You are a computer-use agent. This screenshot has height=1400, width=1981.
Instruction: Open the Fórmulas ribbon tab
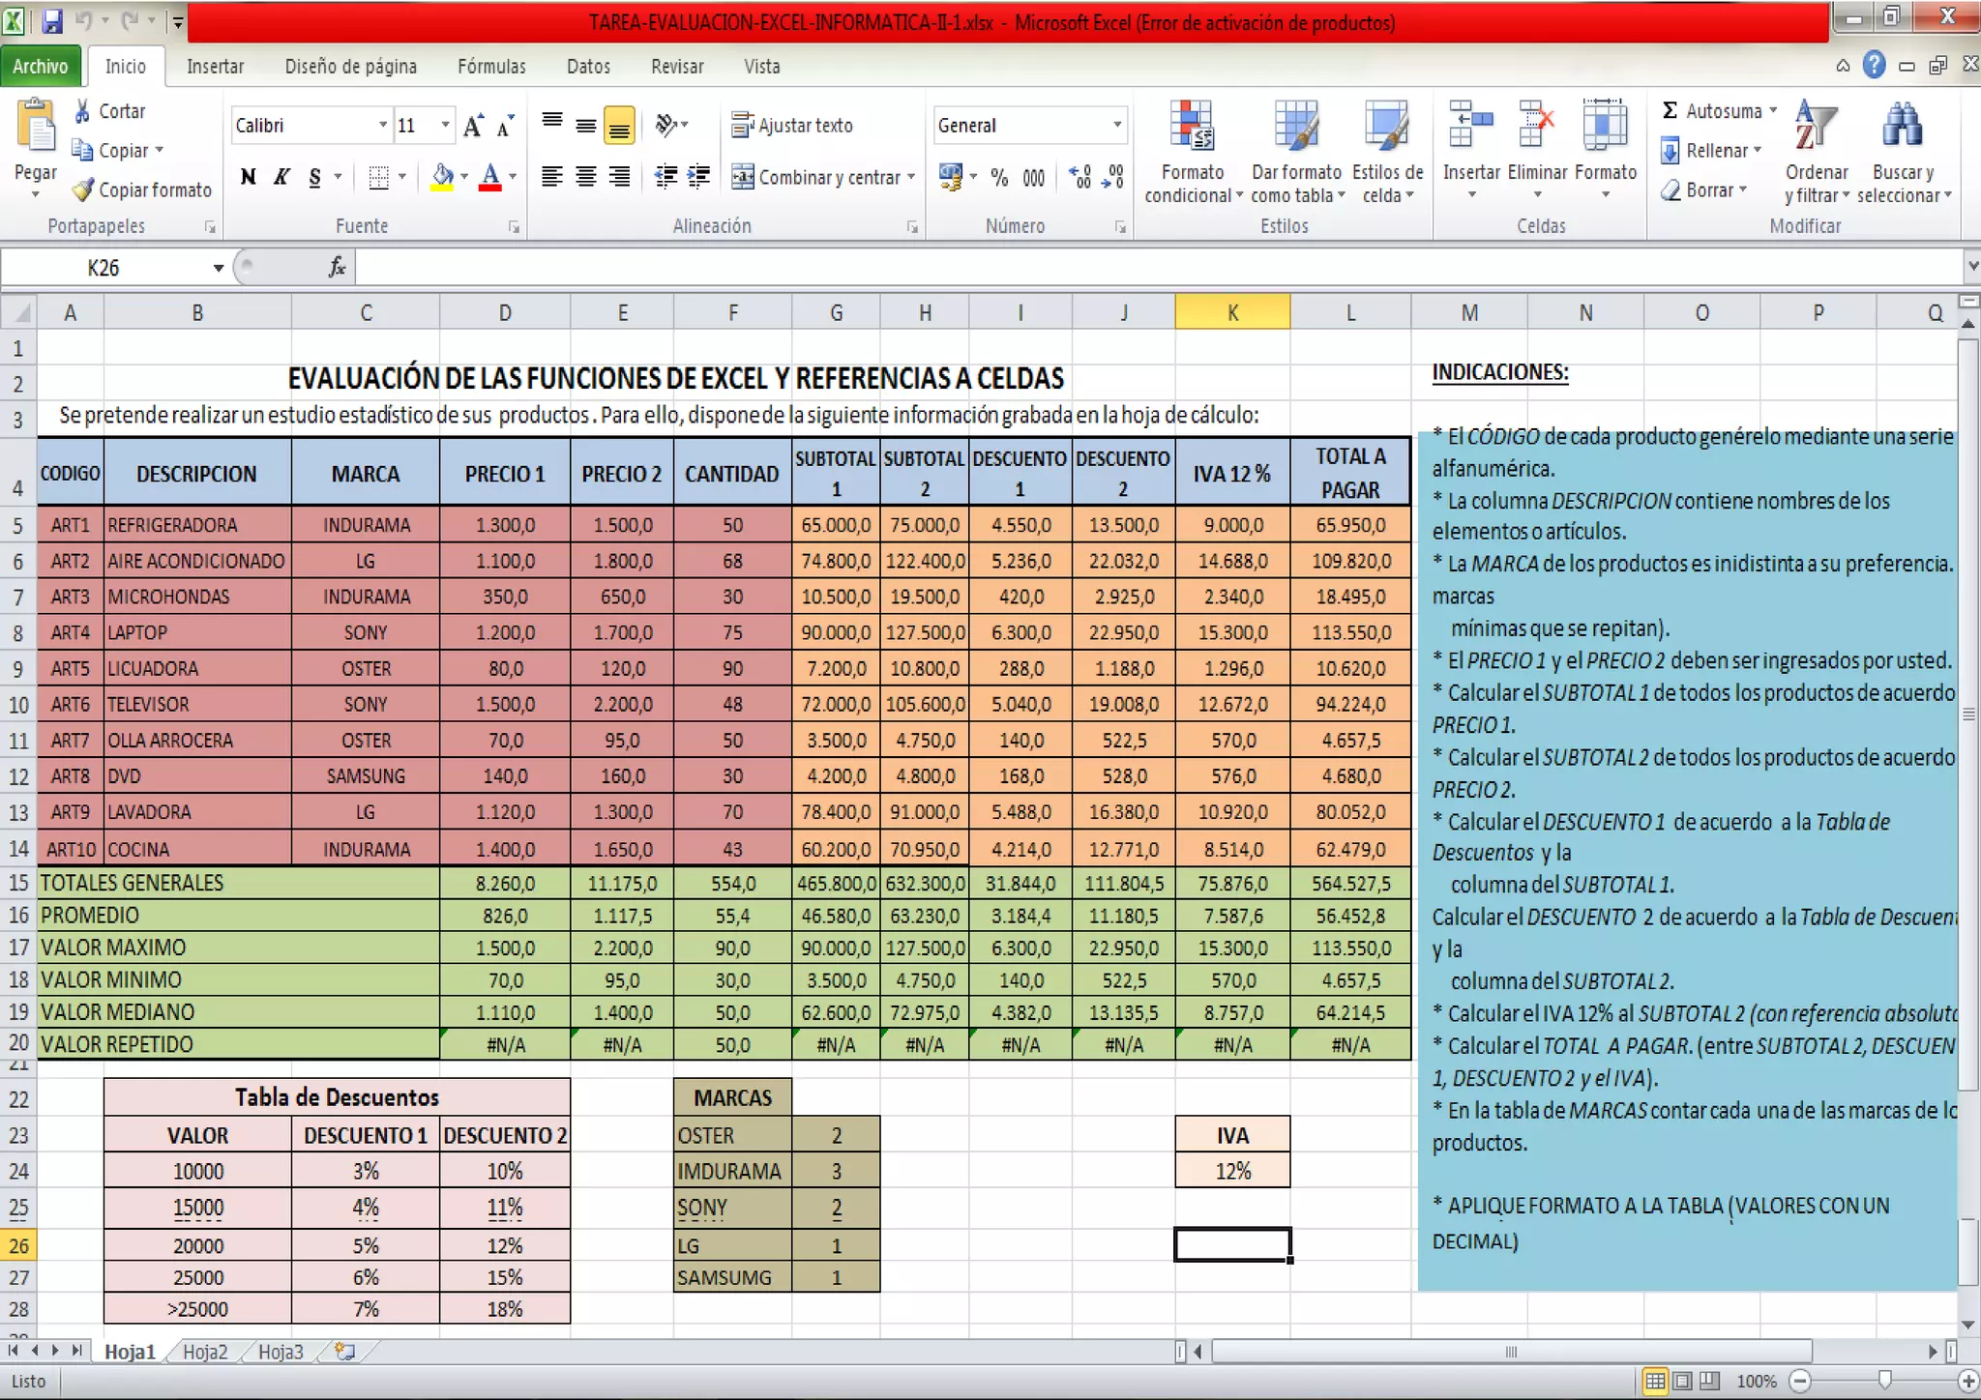click(x=491, y=66)
